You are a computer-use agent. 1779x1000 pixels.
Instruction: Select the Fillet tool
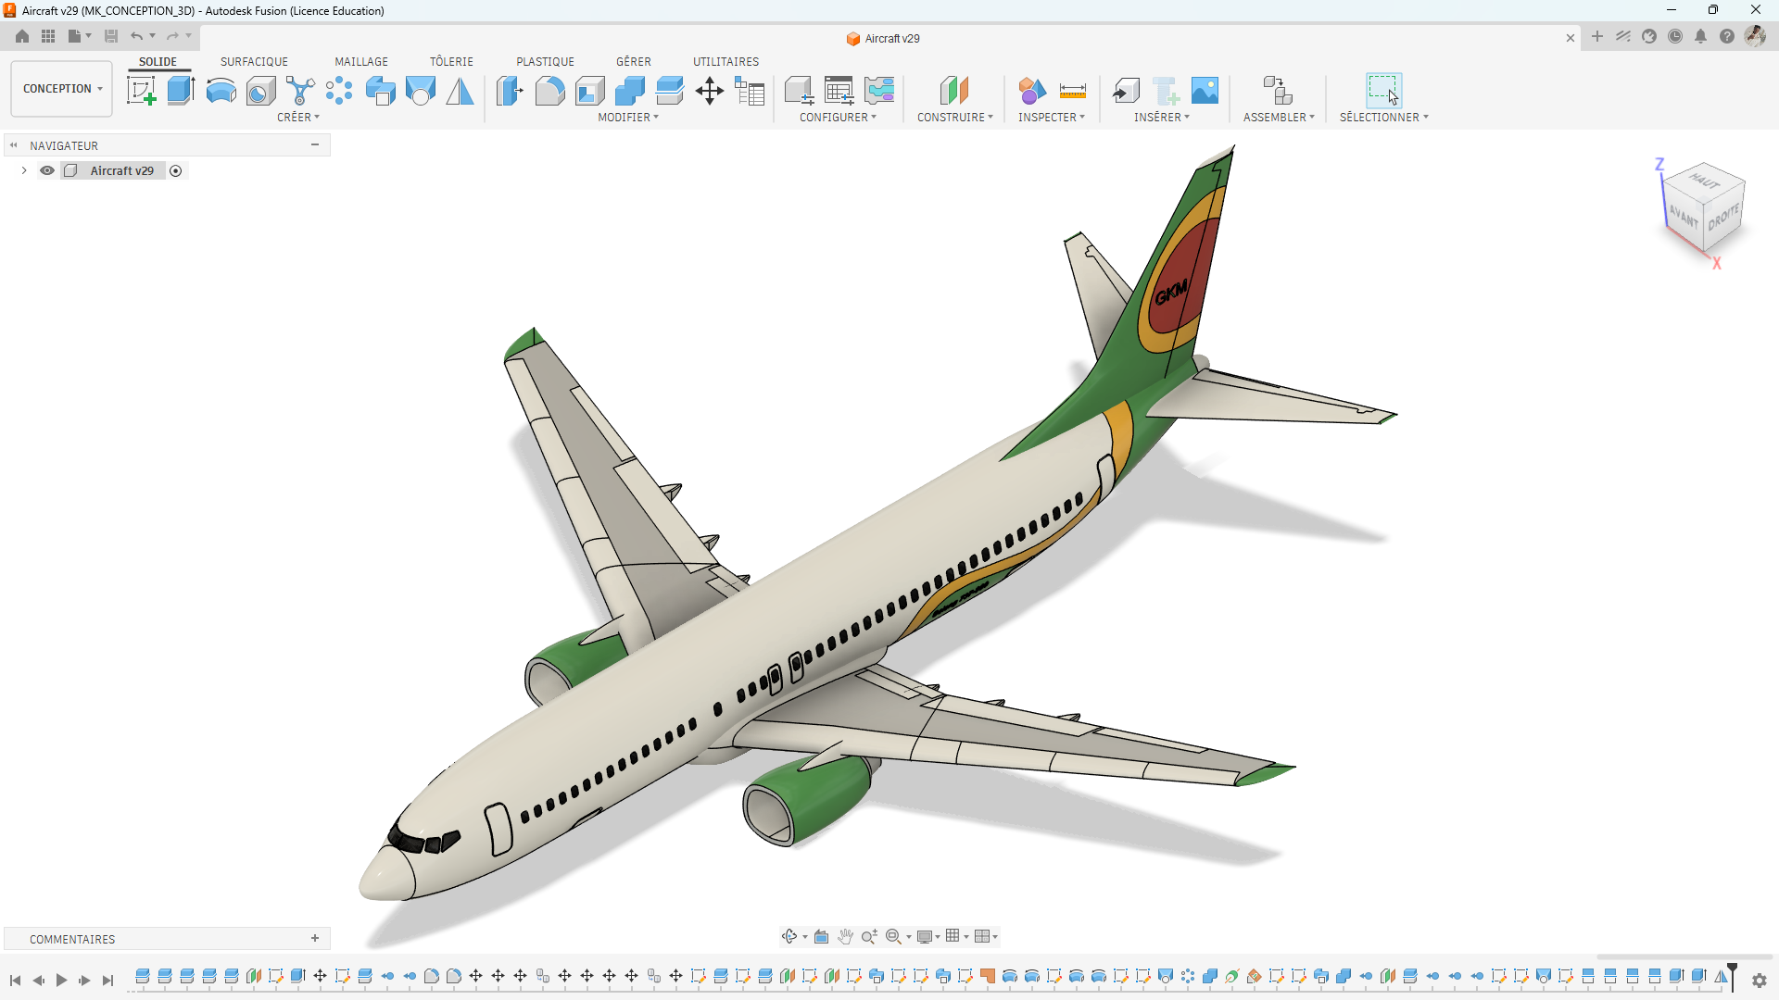point(549,91)
